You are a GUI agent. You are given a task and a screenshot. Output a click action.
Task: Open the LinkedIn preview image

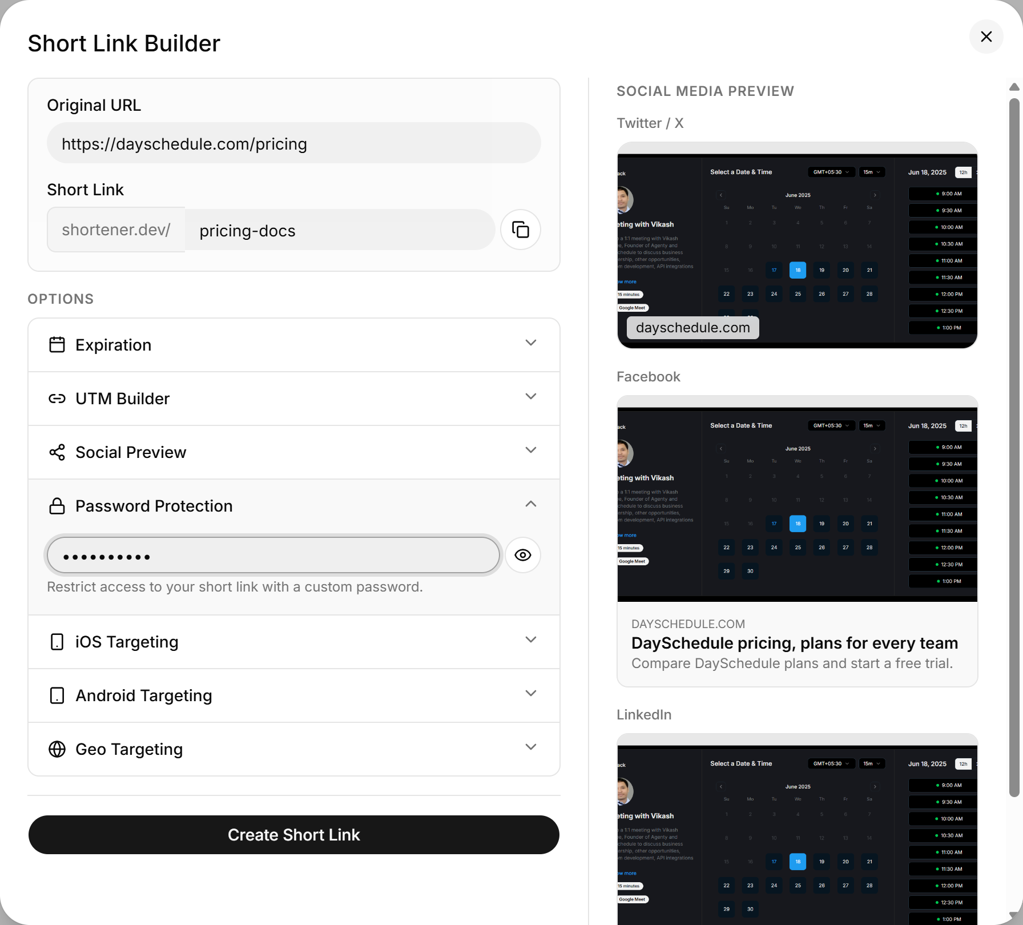tap(798, 829)
